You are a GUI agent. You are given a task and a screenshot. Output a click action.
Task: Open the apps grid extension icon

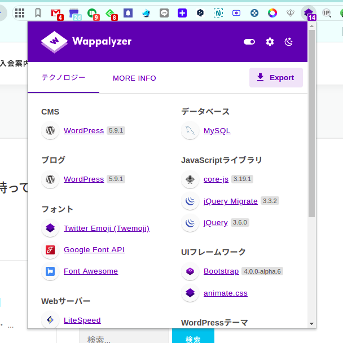click(x=20, y=13)
